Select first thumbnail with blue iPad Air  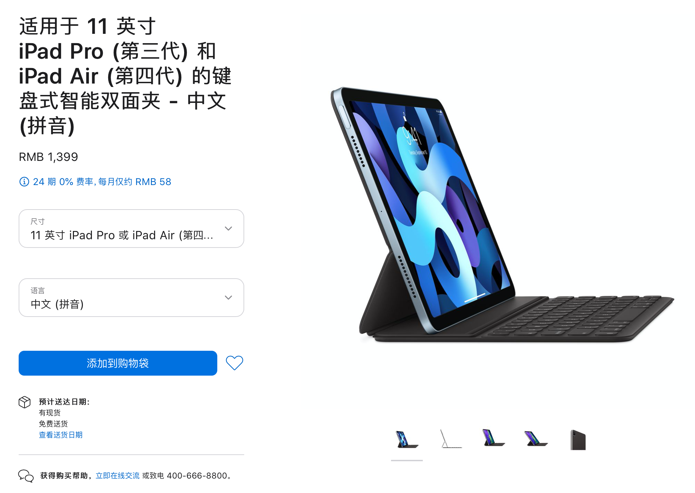pos(407,439)
